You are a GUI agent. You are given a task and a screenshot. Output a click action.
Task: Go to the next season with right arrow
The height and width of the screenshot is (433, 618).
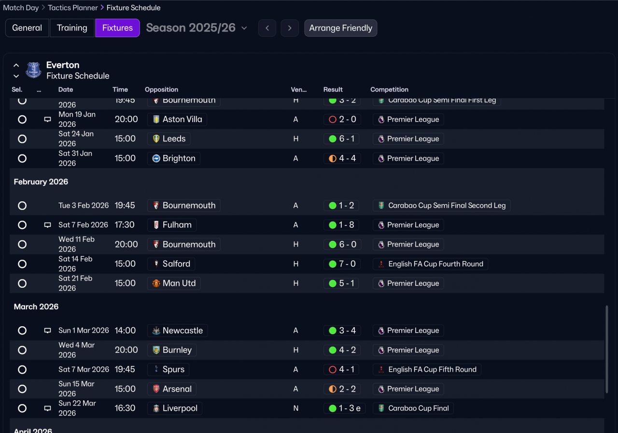click(x=290, y=28)
